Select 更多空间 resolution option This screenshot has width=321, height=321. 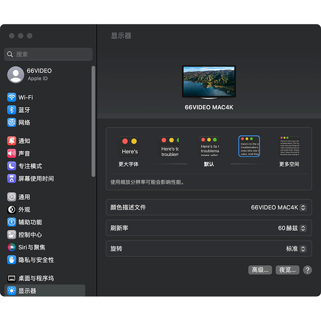(289, 146)
